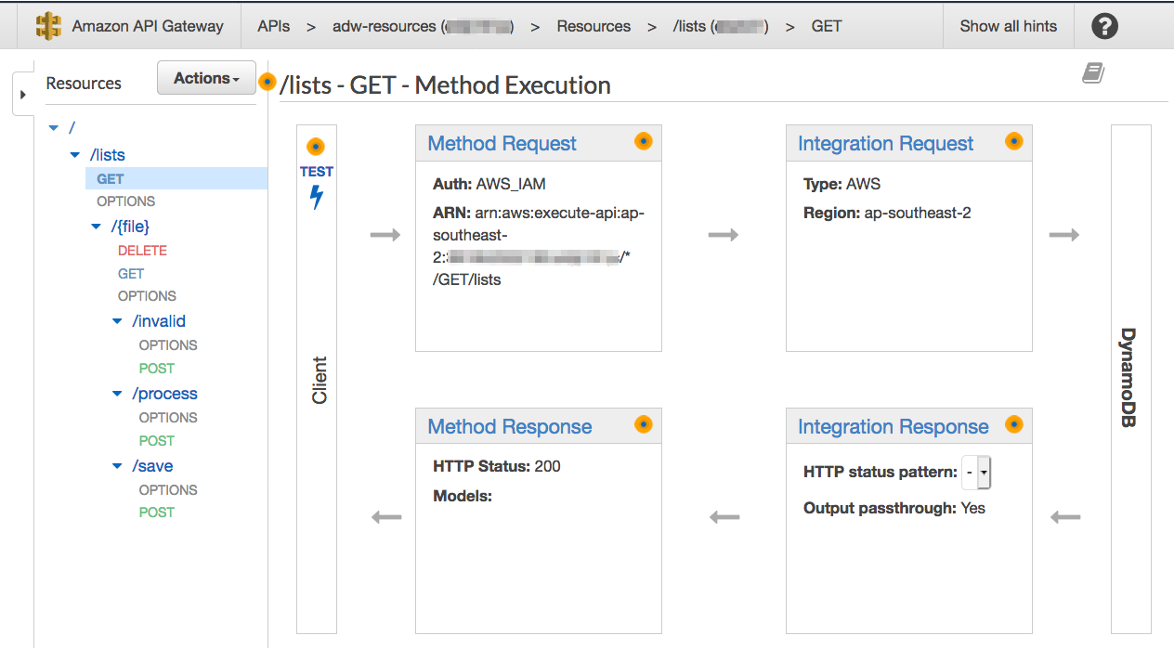Click the "HTTP Status: 200" text
This screenshot has height=649, width=1174.
[497, 466]
